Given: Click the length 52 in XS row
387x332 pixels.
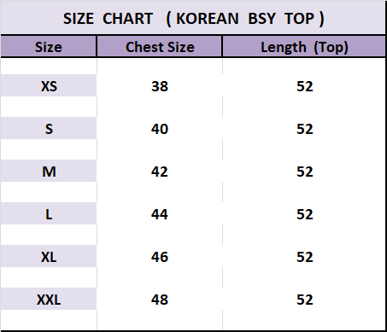Looking at the screenshot, I should 304,86.
